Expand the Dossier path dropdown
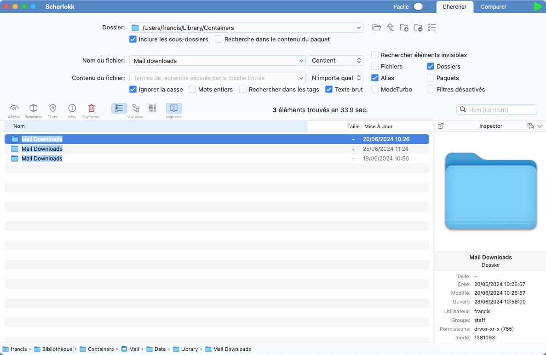The width and height of the screenshot is (546, 355). [x=359, y=28]
